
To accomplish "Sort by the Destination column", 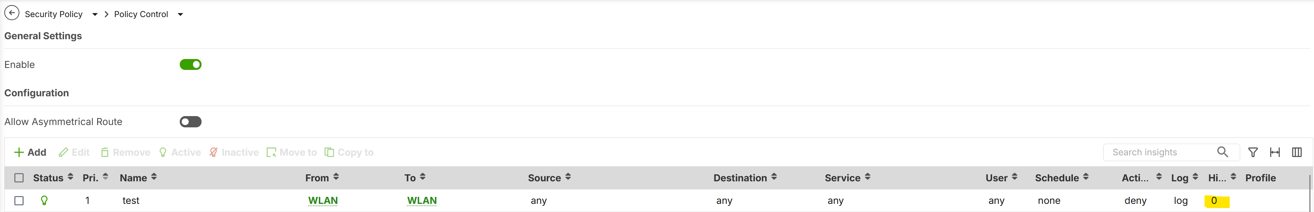I will (x=774, y=177).
